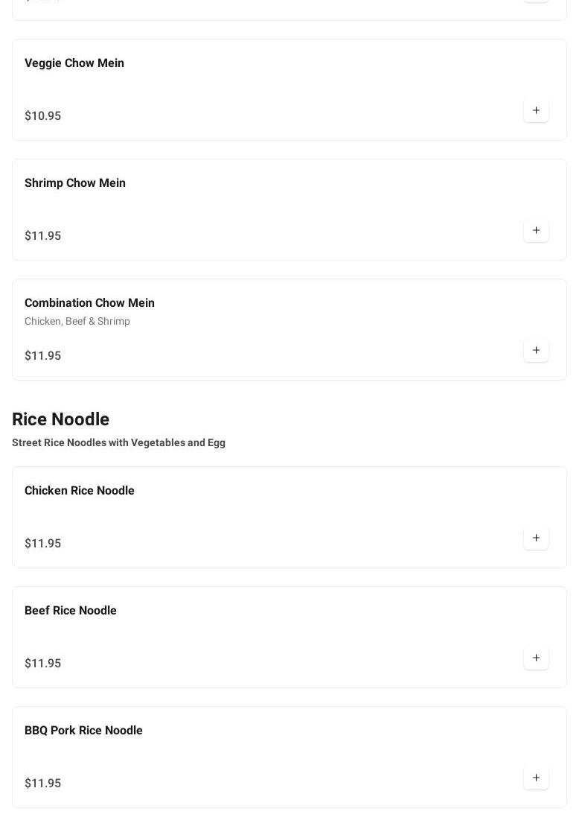Select BBQ Pork Rice Noodle item name
579x823 pixels.
click(x=83, y=730)
